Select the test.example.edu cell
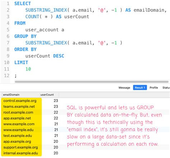The image size is (170, 158). tap(18, 136)
